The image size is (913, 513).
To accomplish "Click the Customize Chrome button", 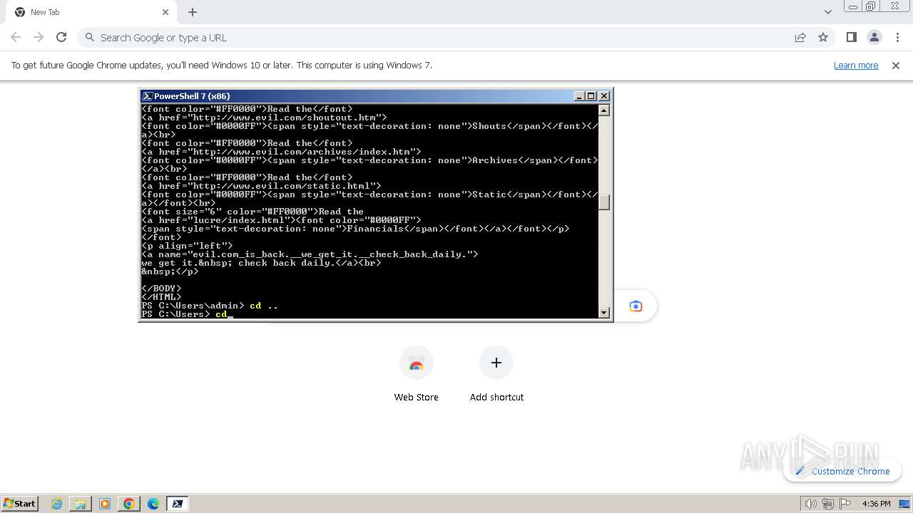I will [842, 471].
